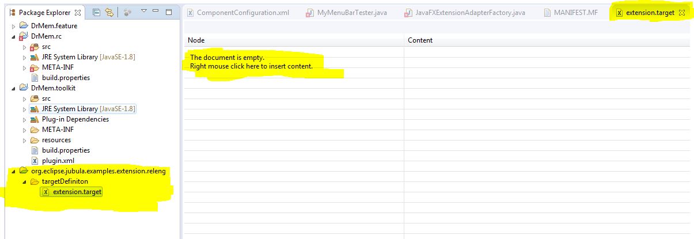Click the JRE library icon under DrMem.rc
Image resolution: width=694 pixels, height=239 pixels.
click(x=35, y=57)
